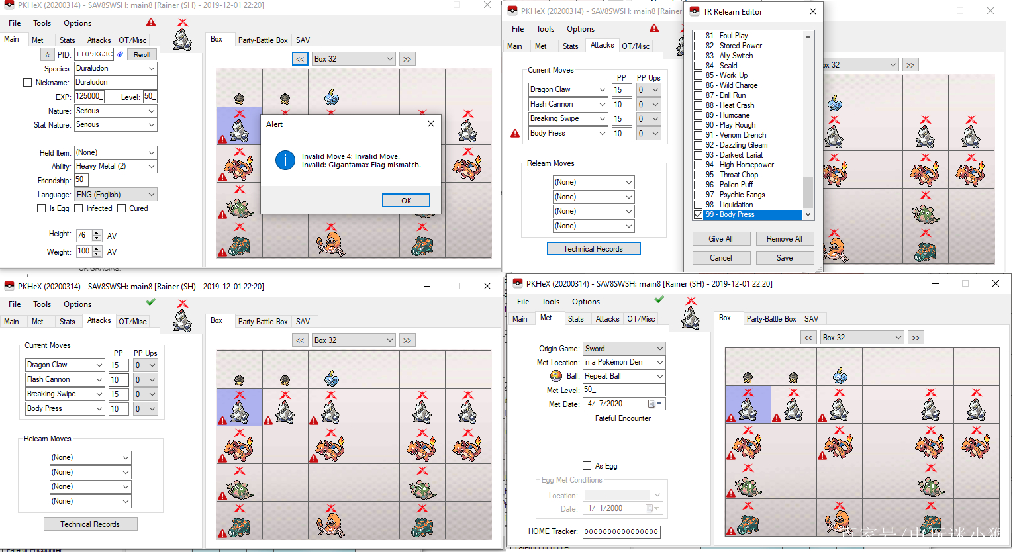The height and width of the screenshot is (552, 1013).
Task: Click the Weight stepper down arrow
Action: click(97, 254)
